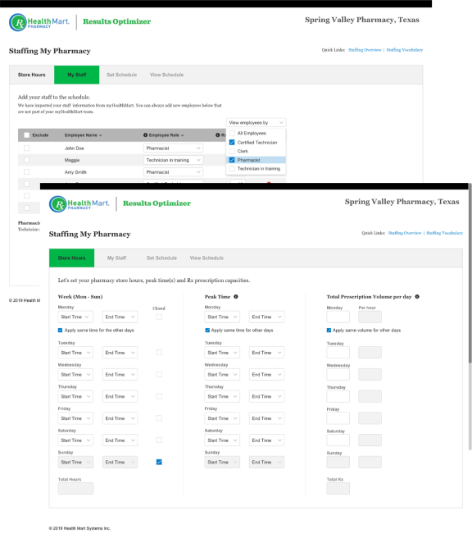This screenshot has width=472, height=543.
Task: Select Store Hours tab in front window
Action: pos(71,258)
